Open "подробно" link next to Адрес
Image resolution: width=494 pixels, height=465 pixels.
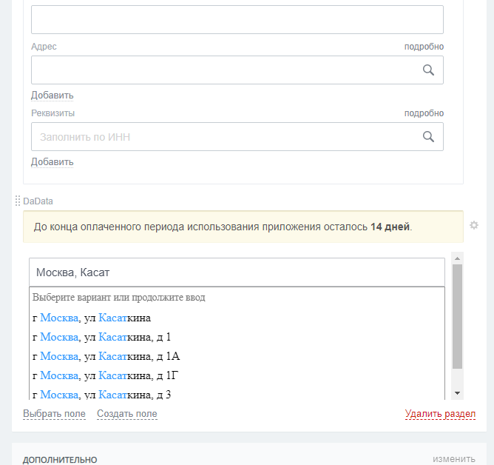[424, 47]
